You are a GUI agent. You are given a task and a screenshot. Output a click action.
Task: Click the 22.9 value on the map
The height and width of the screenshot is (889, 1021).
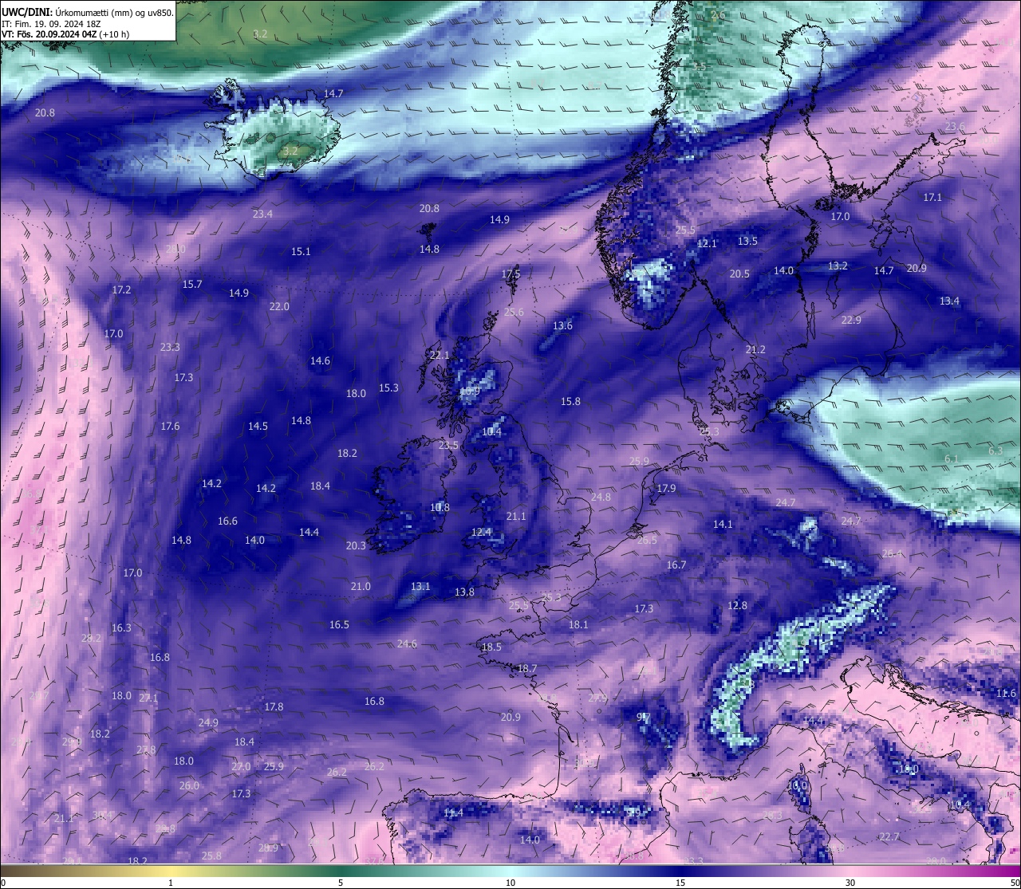851,320
